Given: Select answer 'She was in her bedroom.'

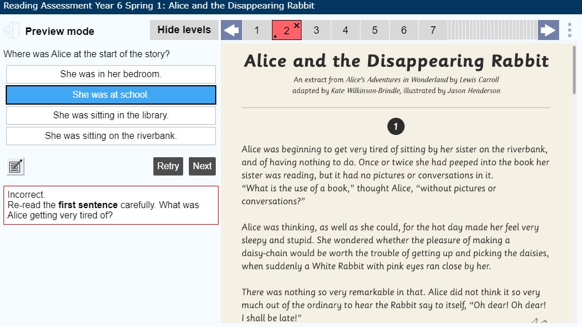Looking at the screenshot, I should click(110, 74).
